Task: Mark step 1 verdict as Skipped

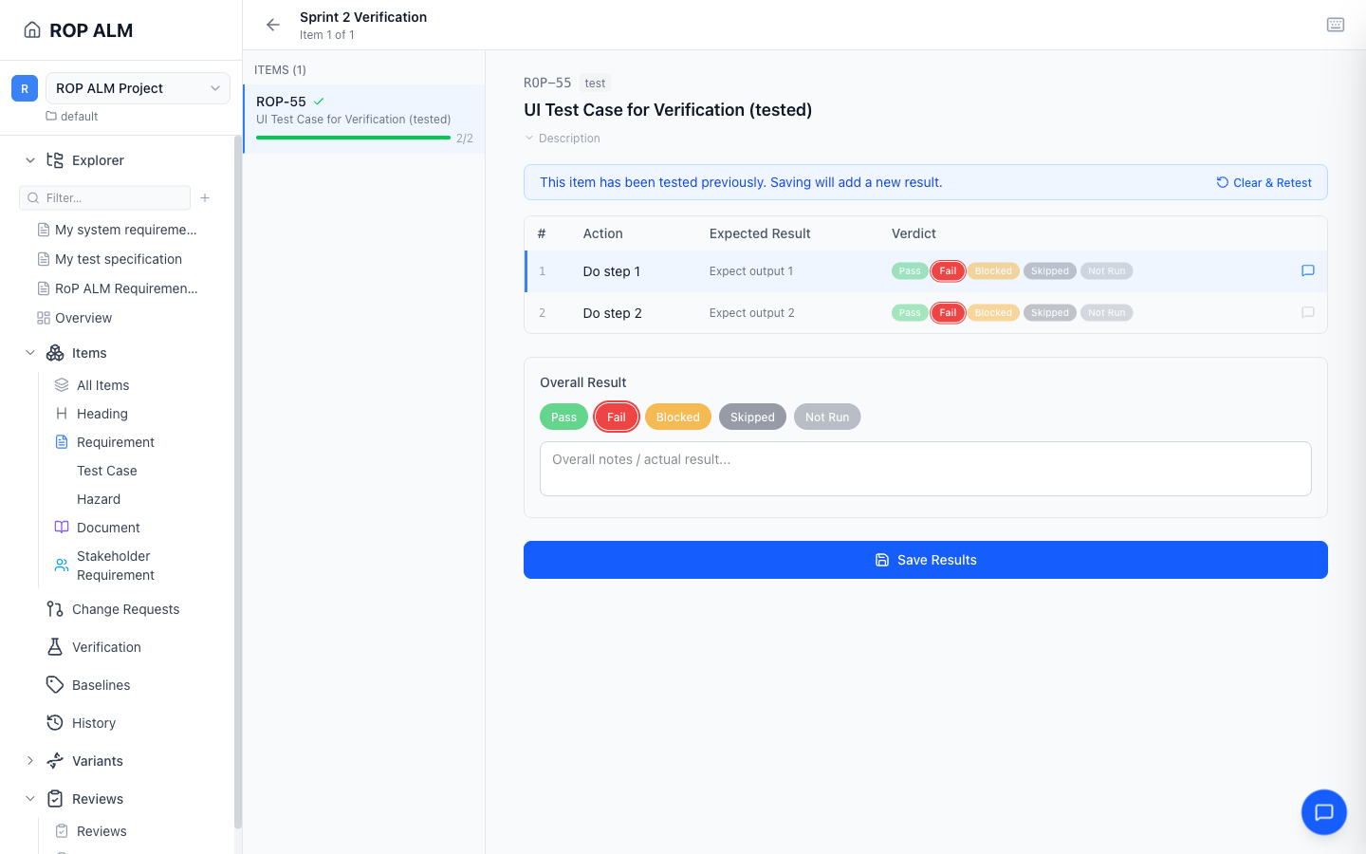Action: point(1050,270)
